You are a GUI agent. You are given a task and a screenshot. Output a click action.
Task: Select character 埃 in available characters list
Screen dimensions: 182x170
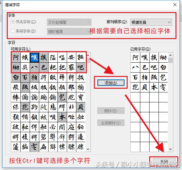25,57
